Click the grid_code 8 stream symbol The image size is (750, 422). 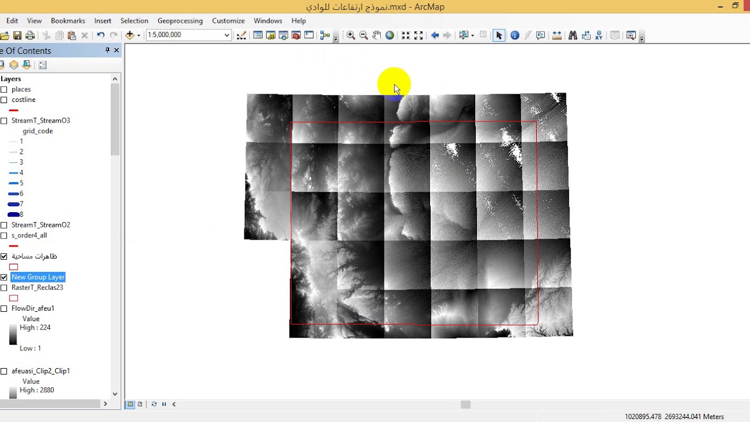click(13, 215)
